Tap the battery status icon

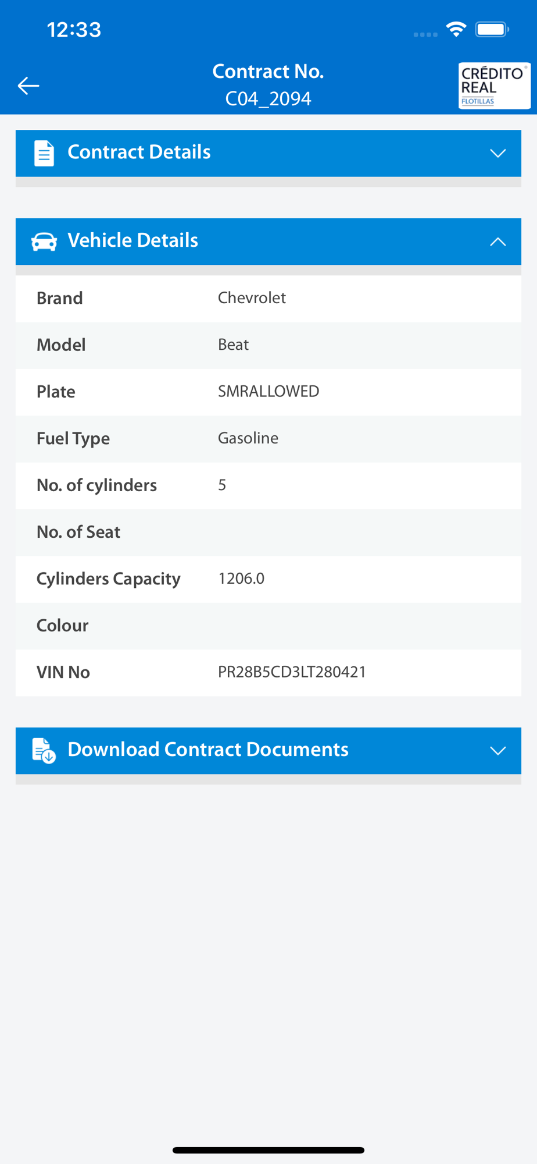click(x=492, y=29)
